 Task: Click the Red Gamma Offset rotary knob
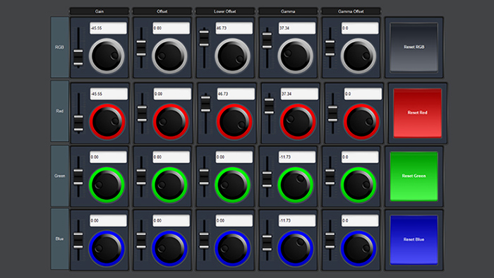(361, 121)
